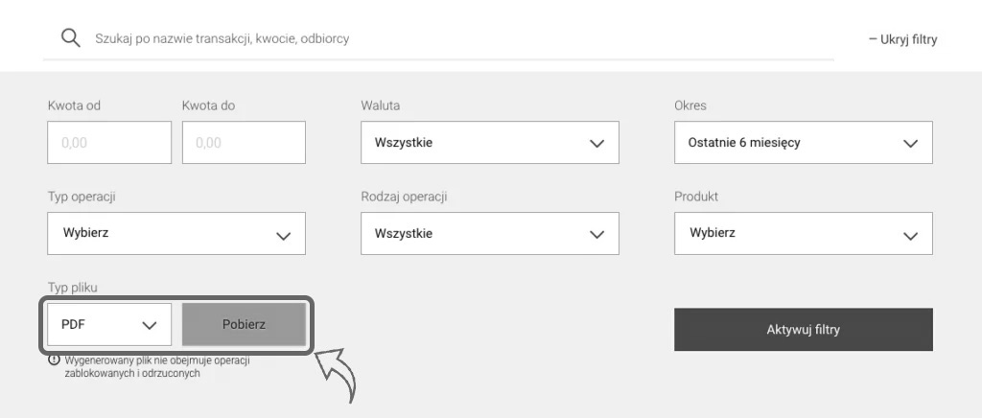Open the Typ operacji Wybierz dropdown

point(175,233)
